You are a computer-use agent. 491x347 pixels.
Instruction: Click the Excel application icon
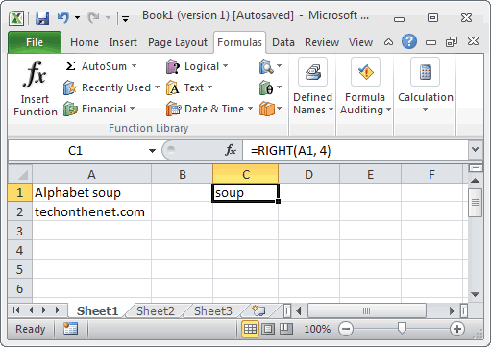tap(16, 18)
